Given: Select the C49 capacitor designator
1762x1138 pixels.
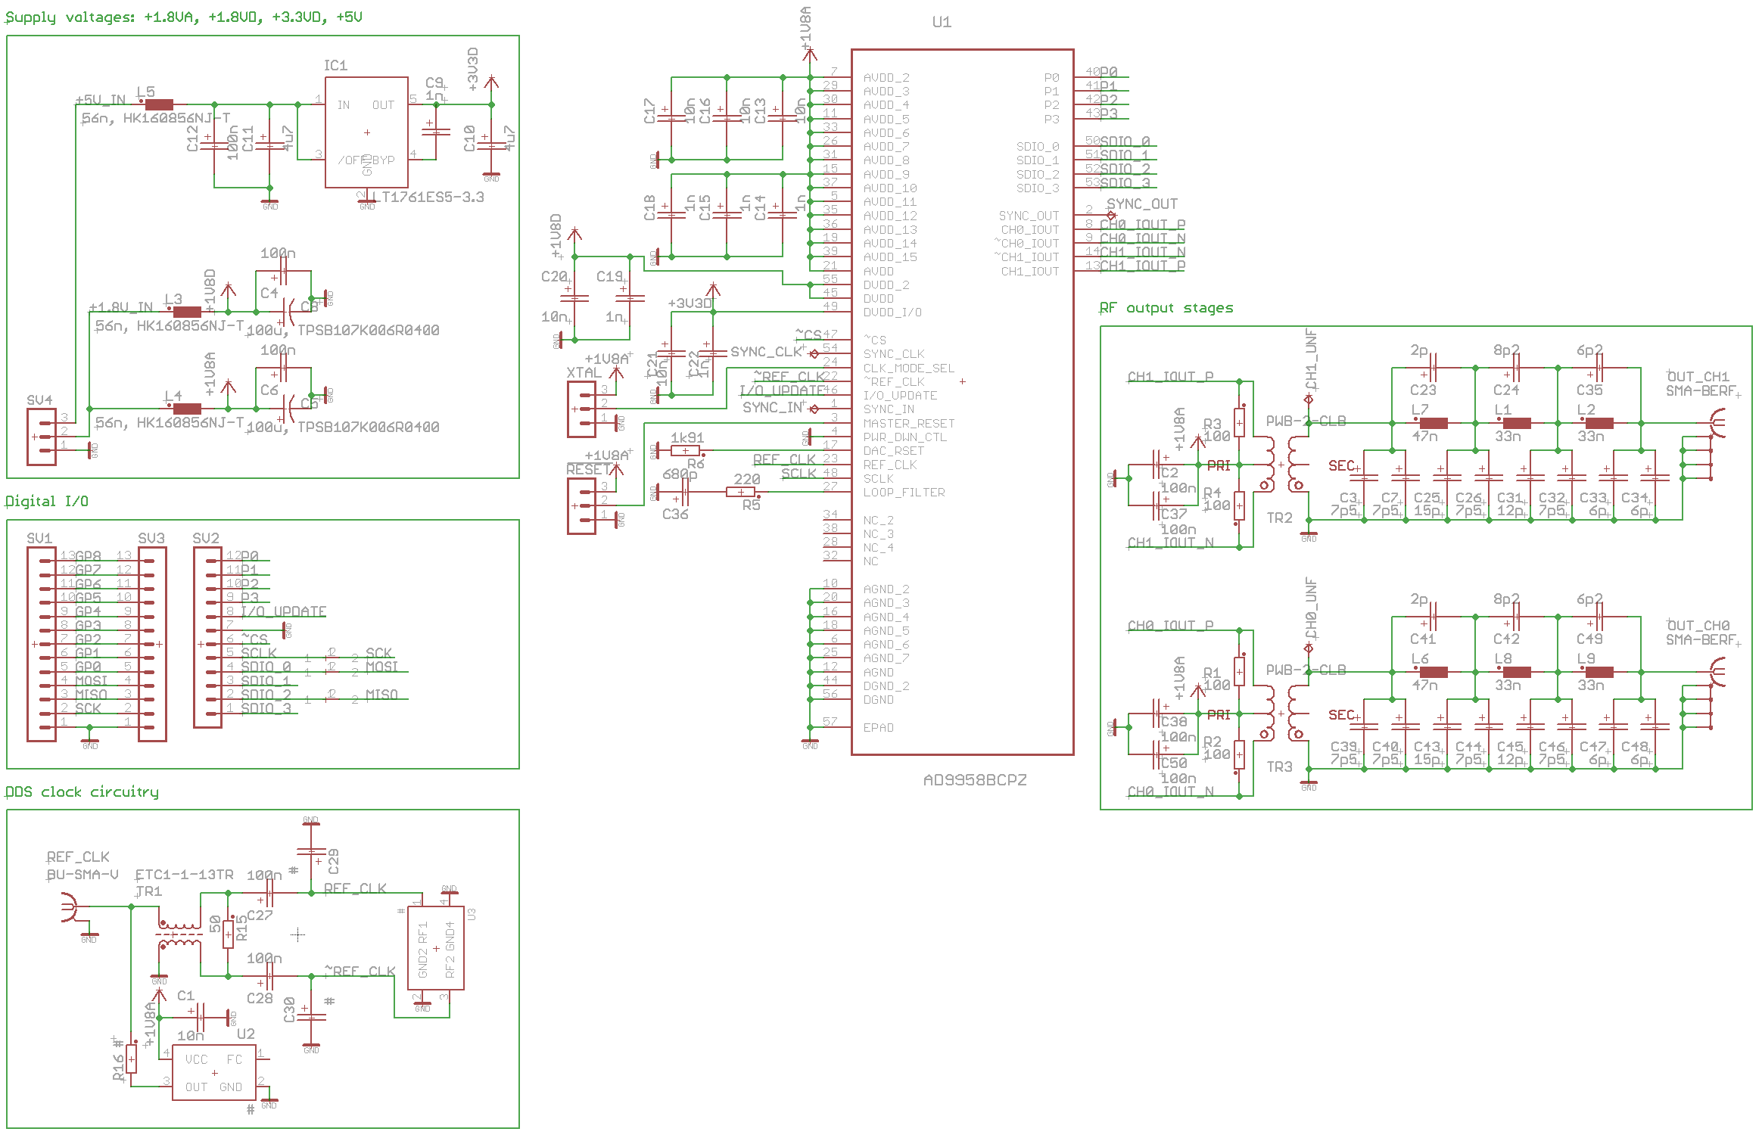Looking at the screenshot, I should (1589, 639).
